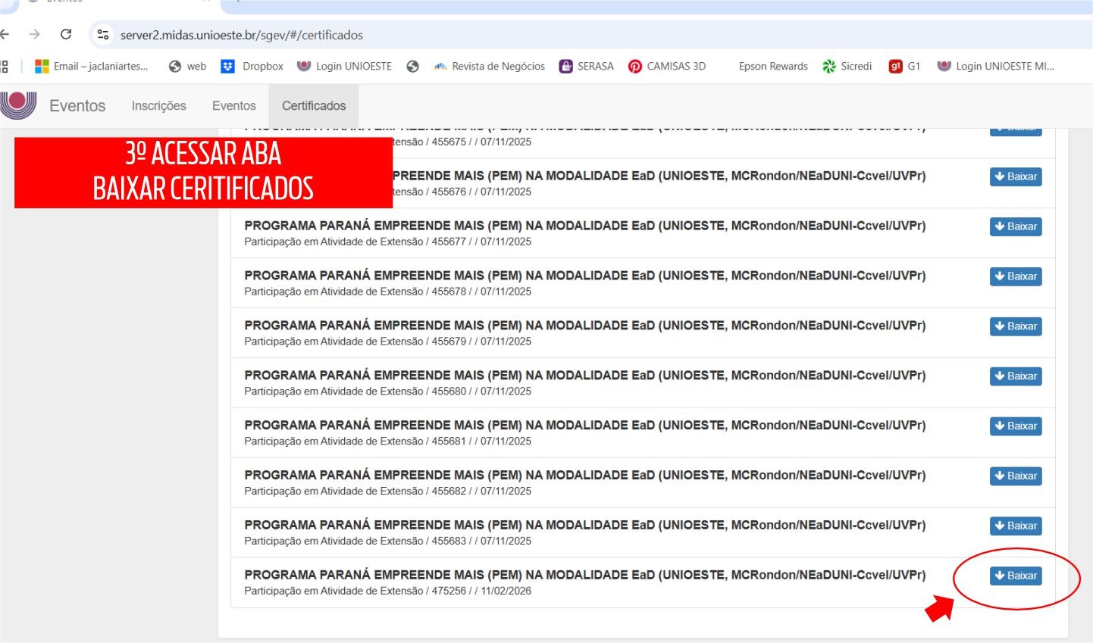This screenshot has width=1093, height=643.
Task: Open the Dropbox bookmark
Action: pos(252,67)
